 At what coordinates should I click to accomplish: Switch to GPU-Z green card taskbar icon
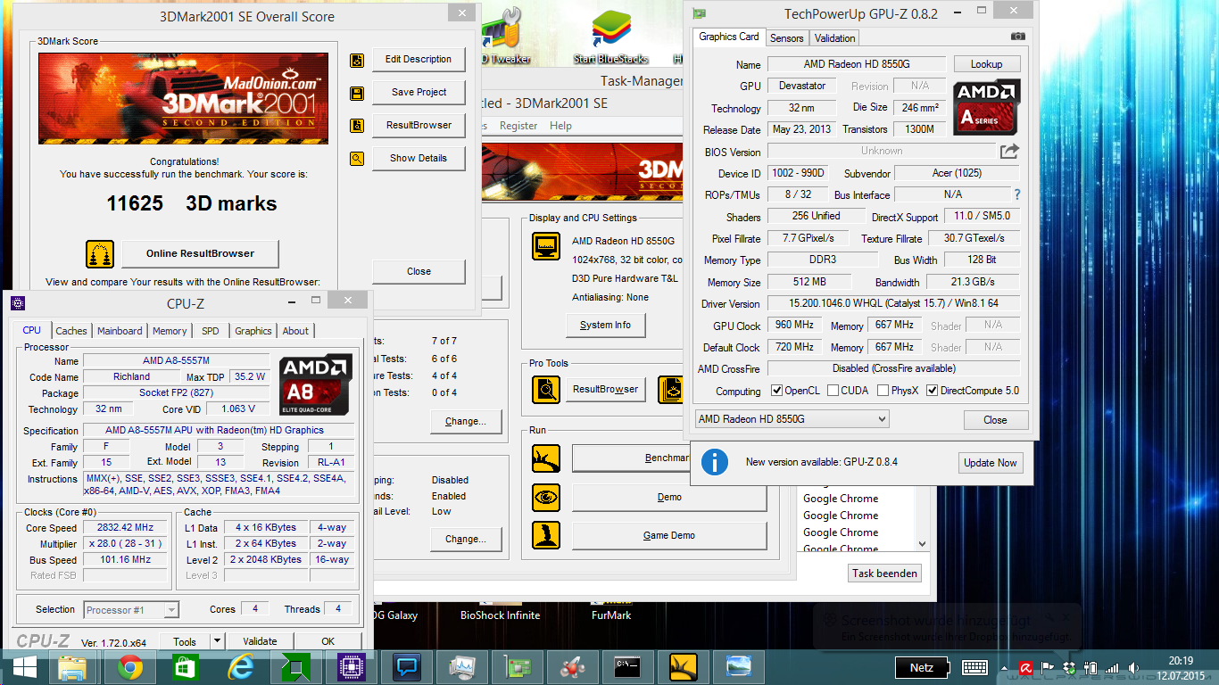518,667
